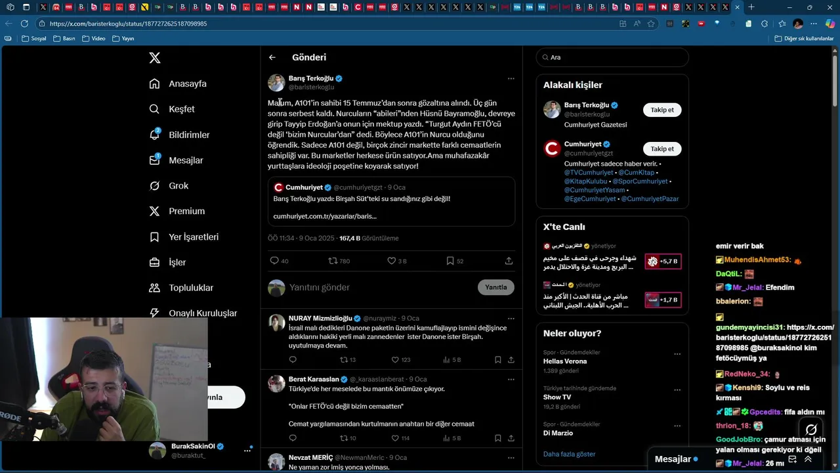Viewport: 840px width, 473px height.
Task: Open more options on Barış Terkoğlu's post
Action: pos(511,78)
